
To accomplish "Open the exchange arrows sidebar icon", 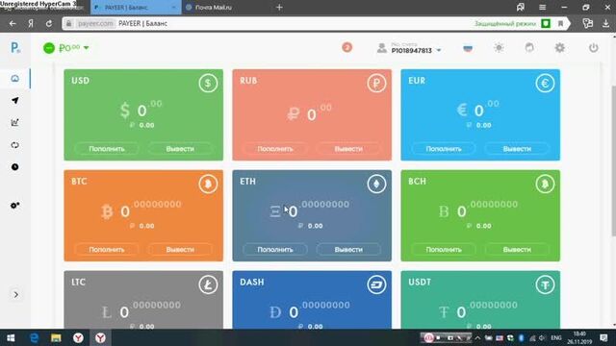I will (15, 145).
